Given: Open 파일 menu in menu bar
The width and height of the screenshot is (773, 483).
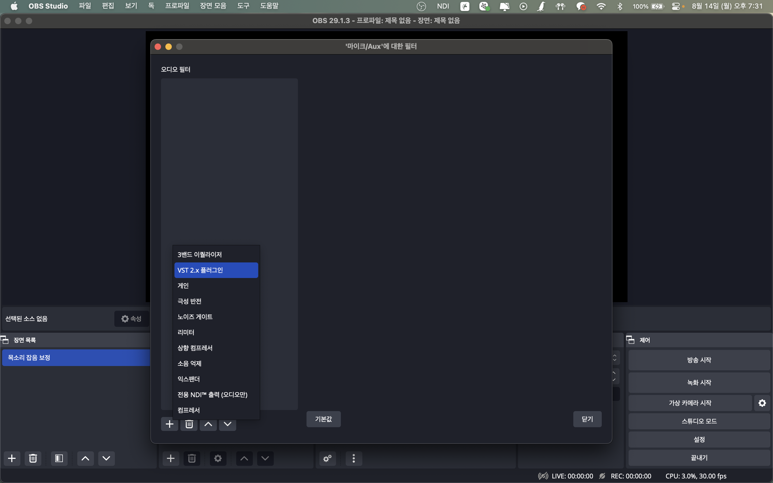Looking at the screenshot, I should (x=85, y=6).
